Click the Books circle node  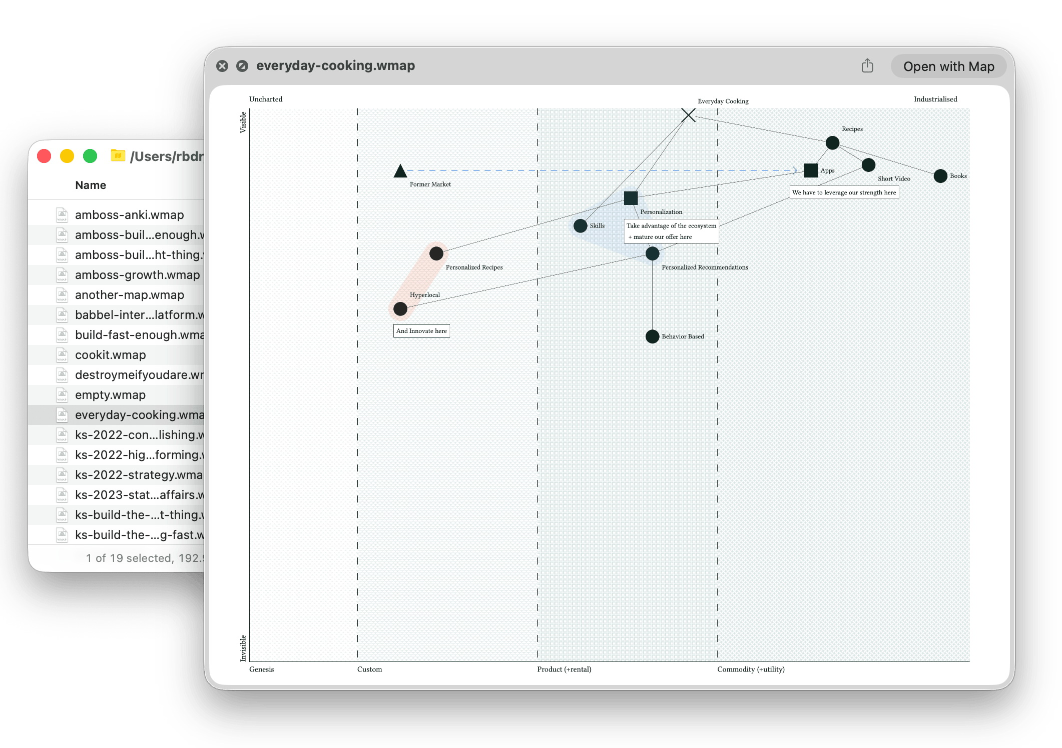point(940,176)
